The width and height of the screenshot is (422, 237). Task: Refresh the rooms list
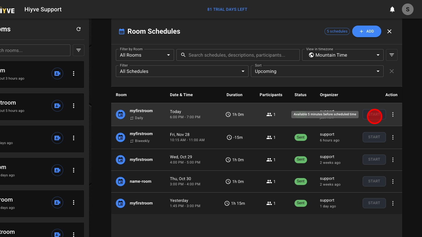pyautogui.click(x=79, y=29)
